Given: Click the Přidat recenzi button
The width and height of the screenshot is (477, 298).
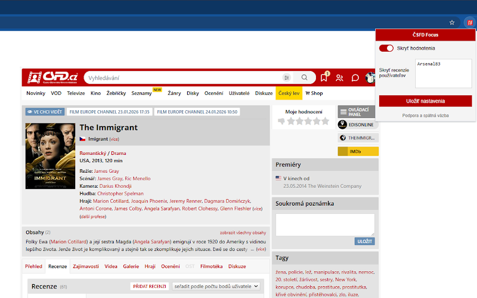Looking at the screenshot, I should pyautogui.click(x=149, y=286).
